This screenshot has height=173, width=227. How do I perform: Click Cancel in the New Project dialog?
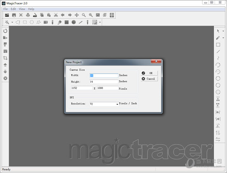(149, 79)
